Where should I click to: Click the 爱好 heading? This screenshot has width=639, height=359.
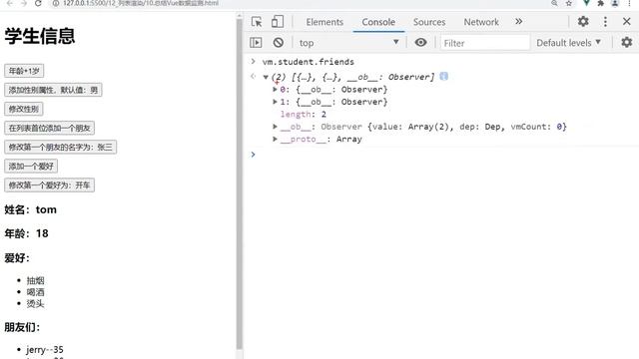click(x=17, y=258)
